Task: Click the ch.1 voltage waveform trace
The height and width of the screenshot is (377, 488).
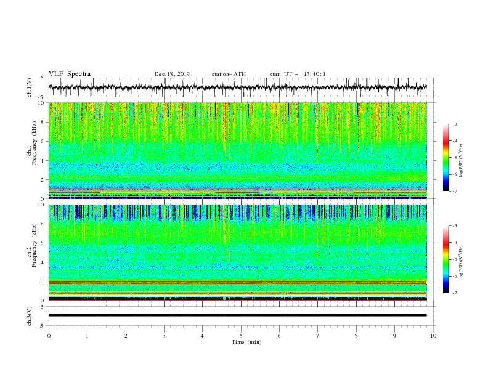Action: click(x=237, y=87)
